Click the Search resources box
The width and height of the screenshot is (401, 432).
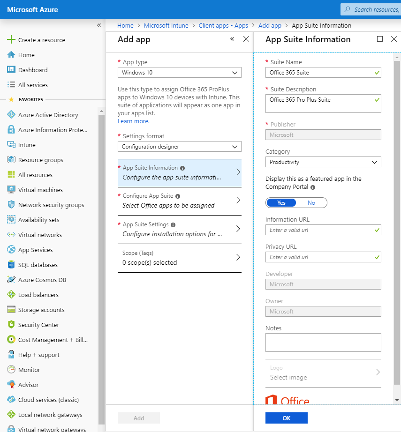(371, 10)
